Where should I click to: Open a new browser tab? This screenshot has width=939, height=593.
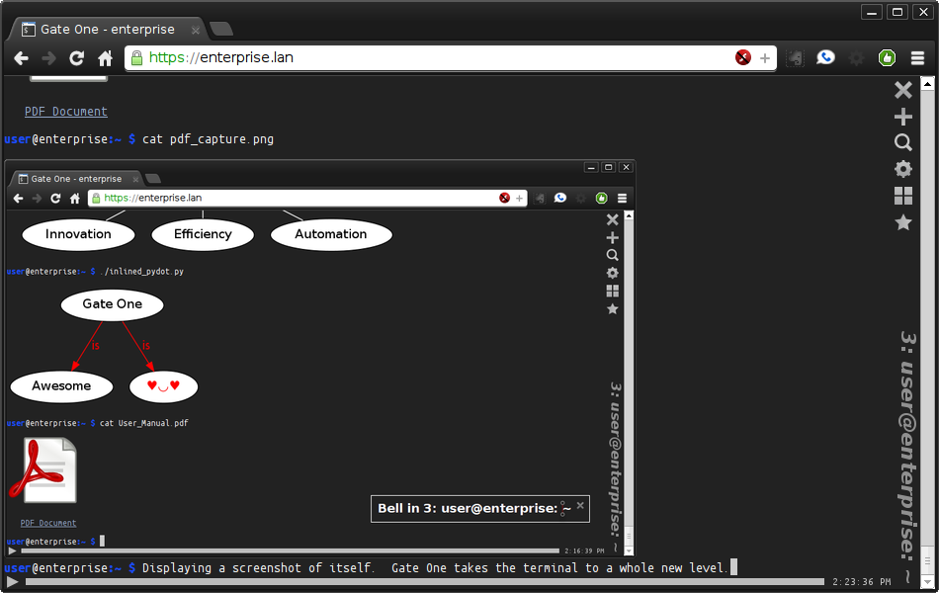click(x=221, y=29)
